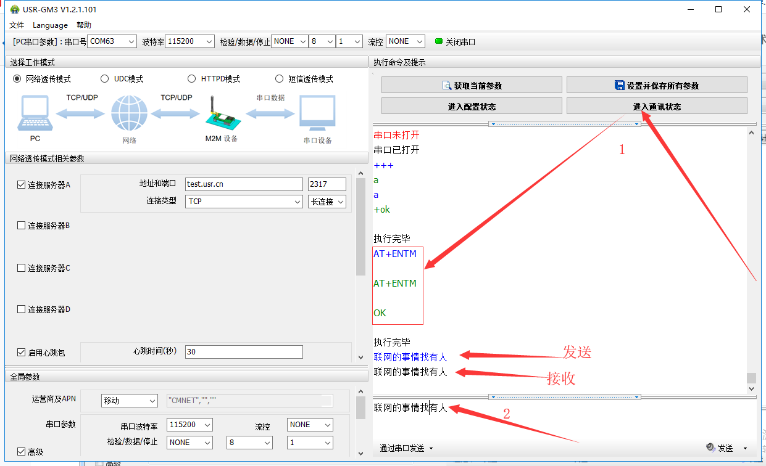The image size is (766, 466).
Task: Click the test.usr.cn address input field
Action: (244, 184)
